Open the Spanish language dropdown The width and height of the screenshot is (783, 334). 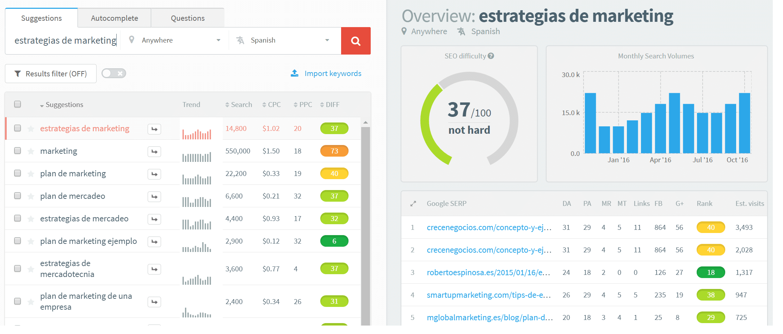click(x=327, y=40)
